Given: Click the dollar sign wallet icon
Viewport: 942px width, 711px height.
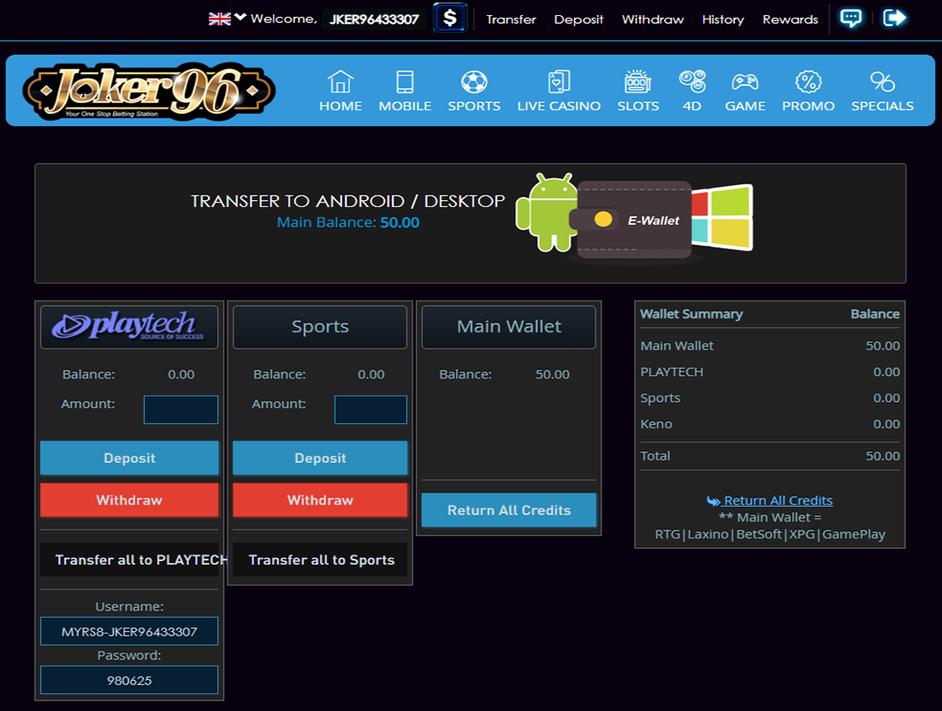Looking at the screenshot, I should tap(451, 18).
